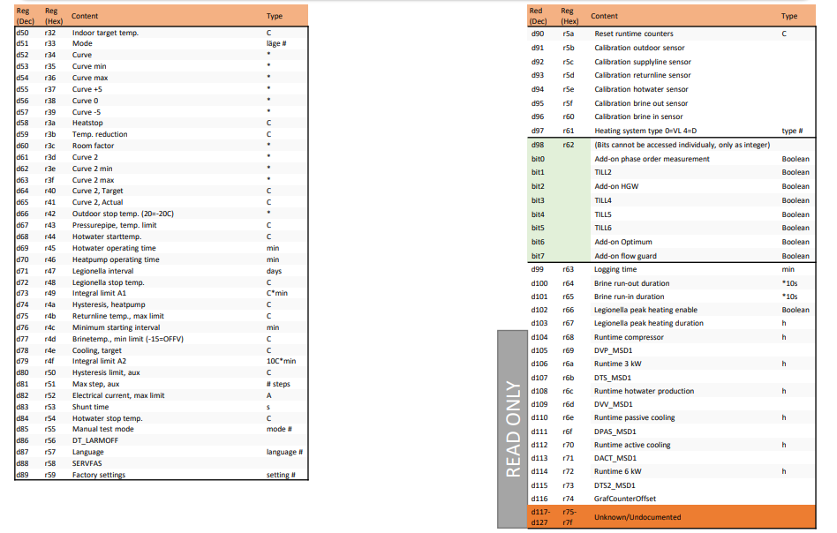The height and width of the screenshot is (533, 837).
Task: Select 'Calibration returnline sensor' text
Action: point(643,75)
